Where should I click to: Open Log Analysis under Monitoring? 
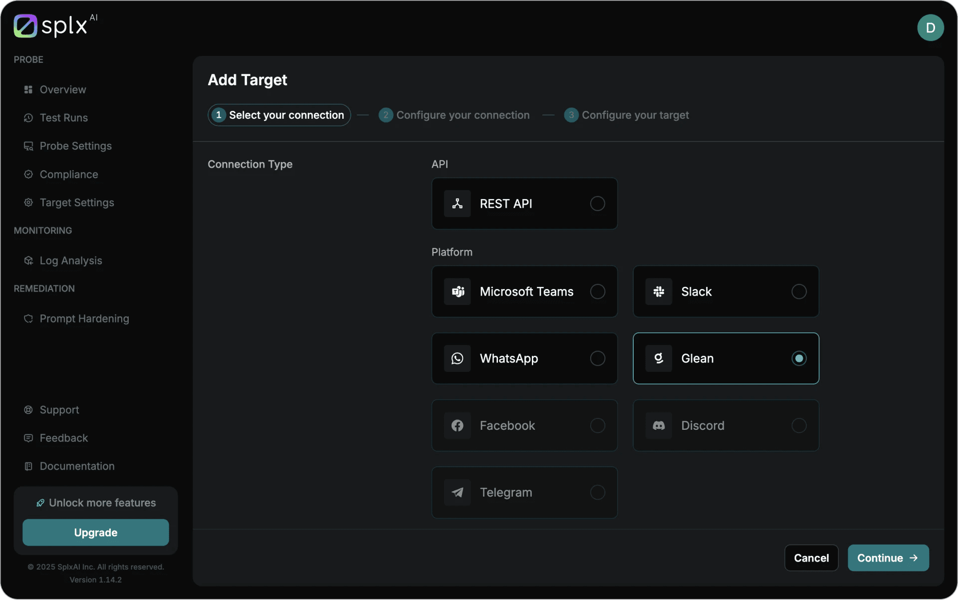71,261
